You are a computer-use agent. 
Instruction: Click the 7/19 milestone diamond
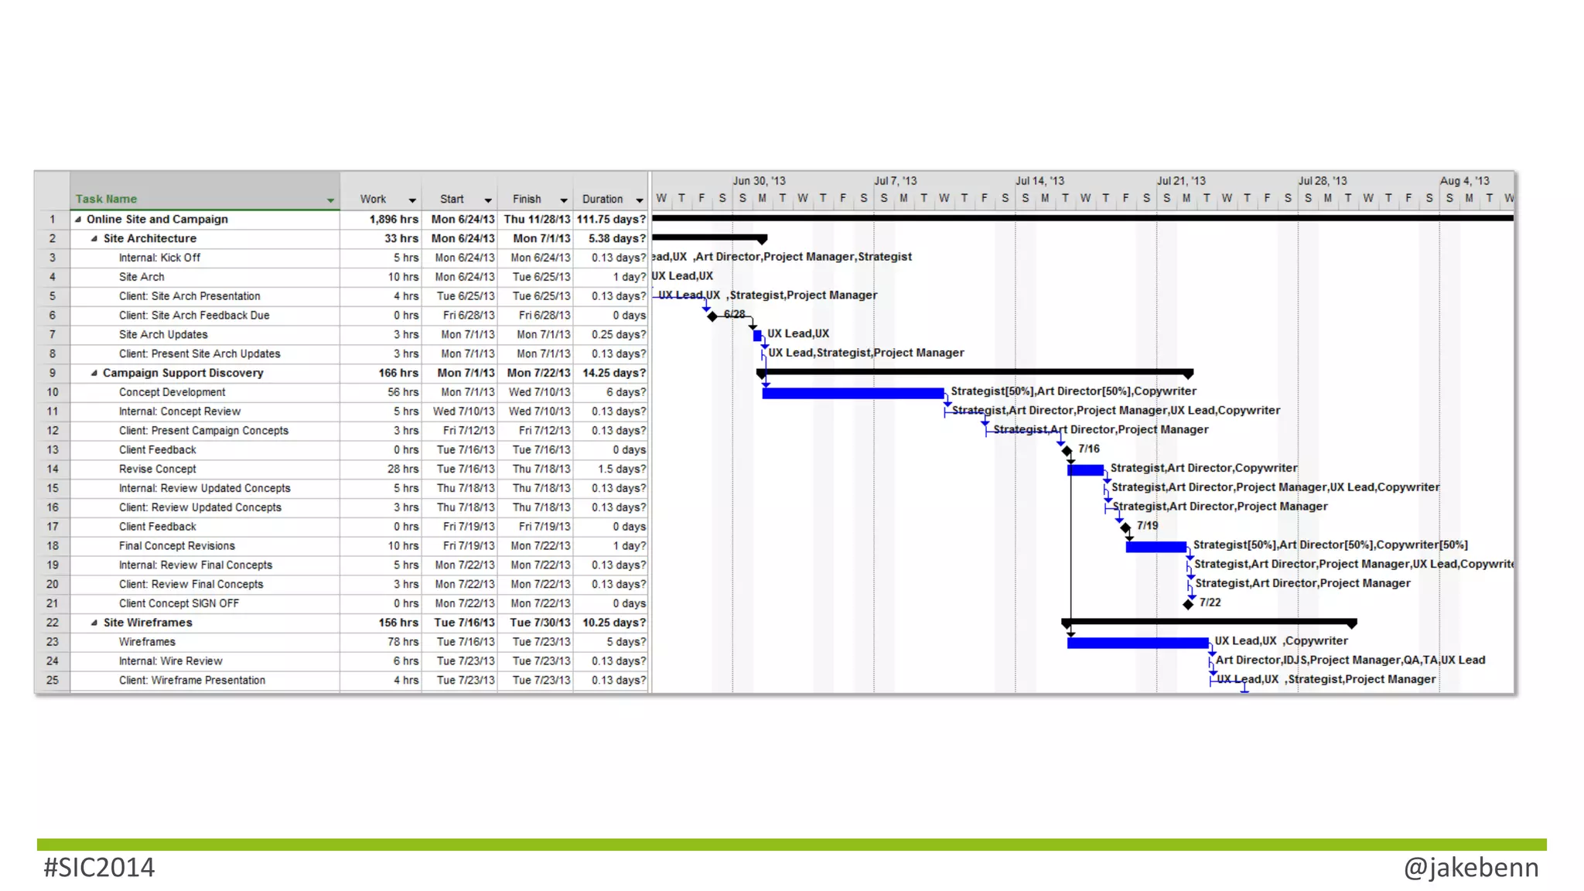pyautogui.click(x=1126, y=527)
